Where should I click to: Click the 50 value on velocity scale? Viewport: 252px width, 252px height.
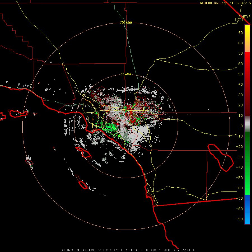pos(241,74)
